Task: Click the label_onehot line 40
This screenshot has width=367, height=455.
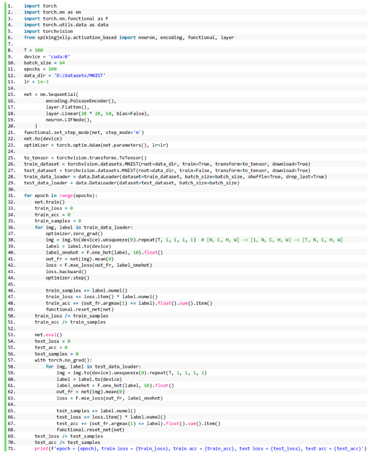Action: [105, 253]
